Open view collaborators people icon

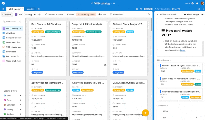[x=39, y=15]
